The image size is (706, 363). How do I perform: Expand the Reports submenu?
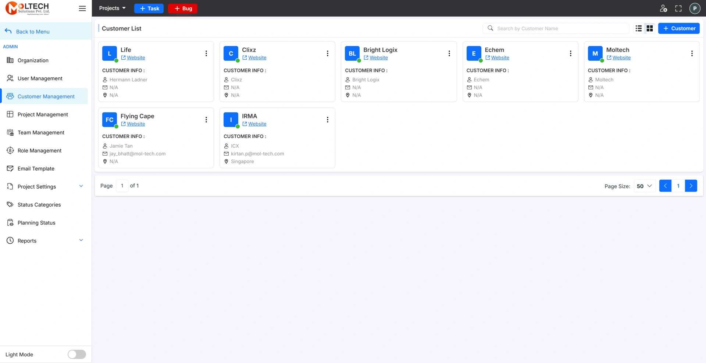[x=81, y=240]
